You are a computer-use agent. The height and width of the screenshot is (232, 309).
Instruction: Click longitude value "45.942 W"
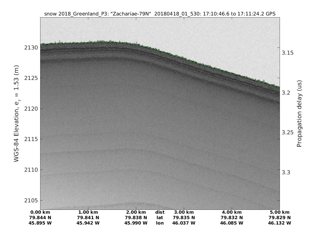(x=88, y=223)
